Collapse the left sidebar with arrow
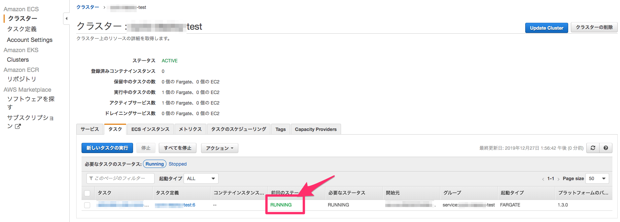The width and height of the screenshot is (620, 222). click(x=66, y=18)
